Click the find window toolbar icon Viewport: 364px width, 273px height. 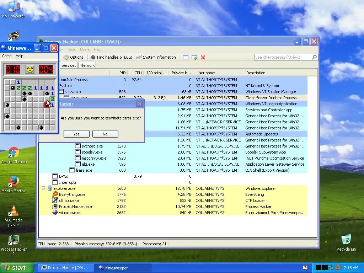(186, 57)
